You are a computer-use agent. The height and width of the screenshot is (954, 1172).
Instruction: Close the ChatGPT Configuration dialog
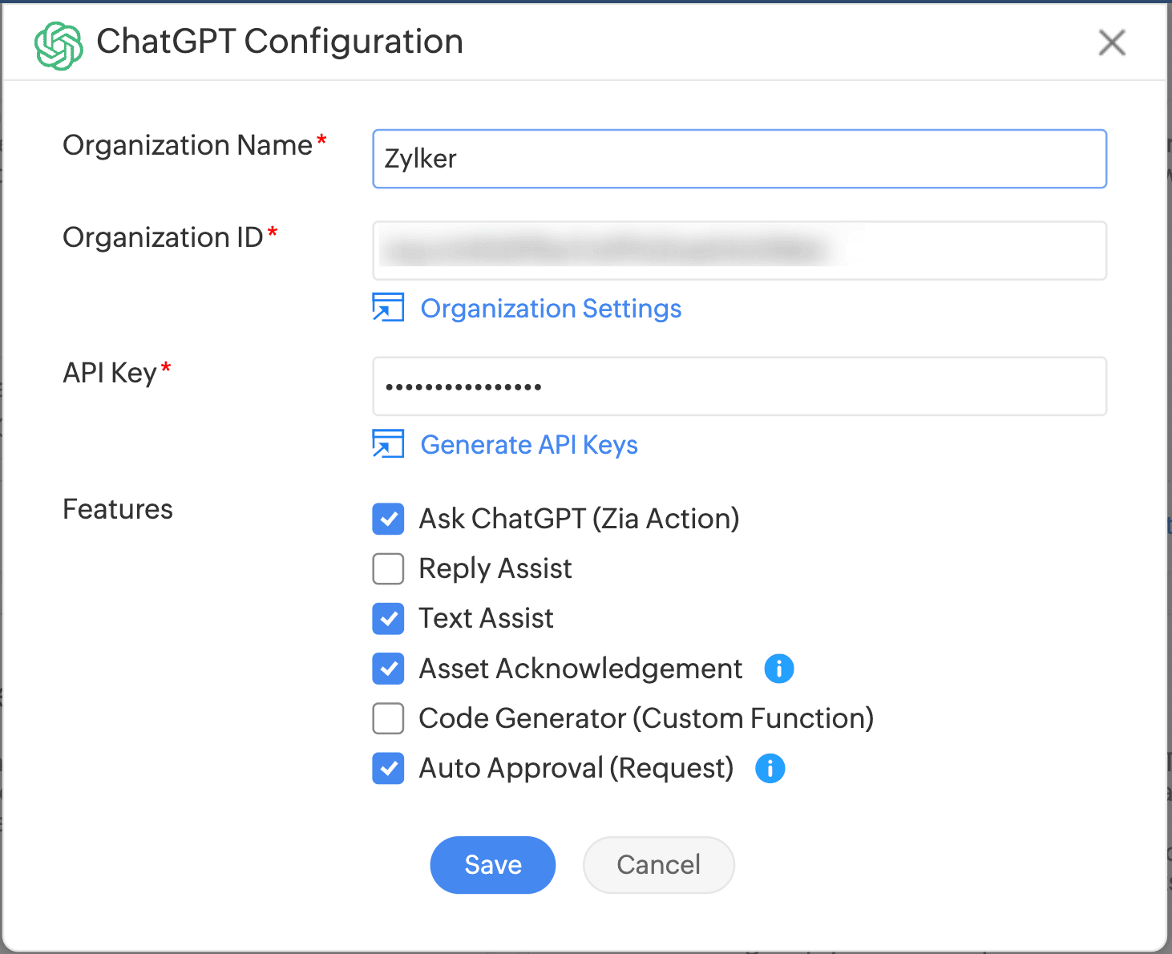pos(1112,43)
